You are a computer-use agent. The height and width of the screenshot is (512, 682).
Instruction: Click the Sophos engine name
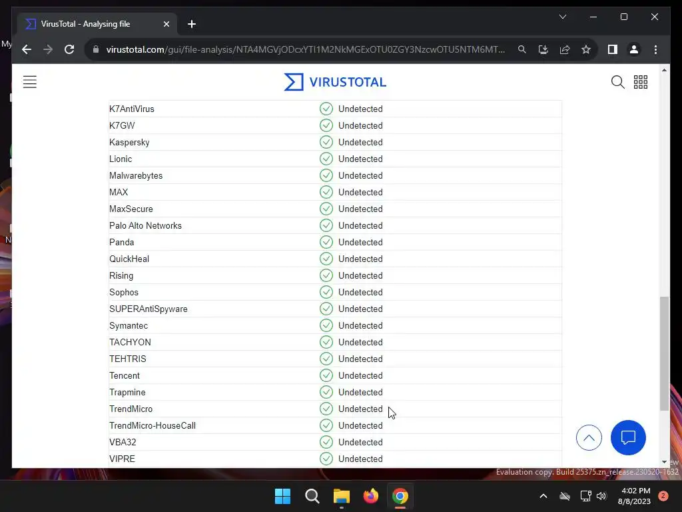(123, 292)
